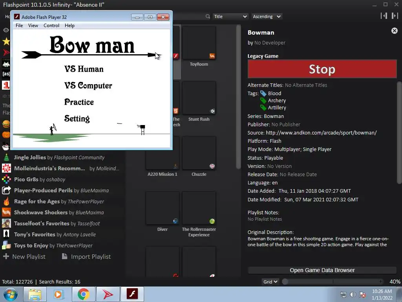Choose VS Human in Bowman game

tap(84, 69)
